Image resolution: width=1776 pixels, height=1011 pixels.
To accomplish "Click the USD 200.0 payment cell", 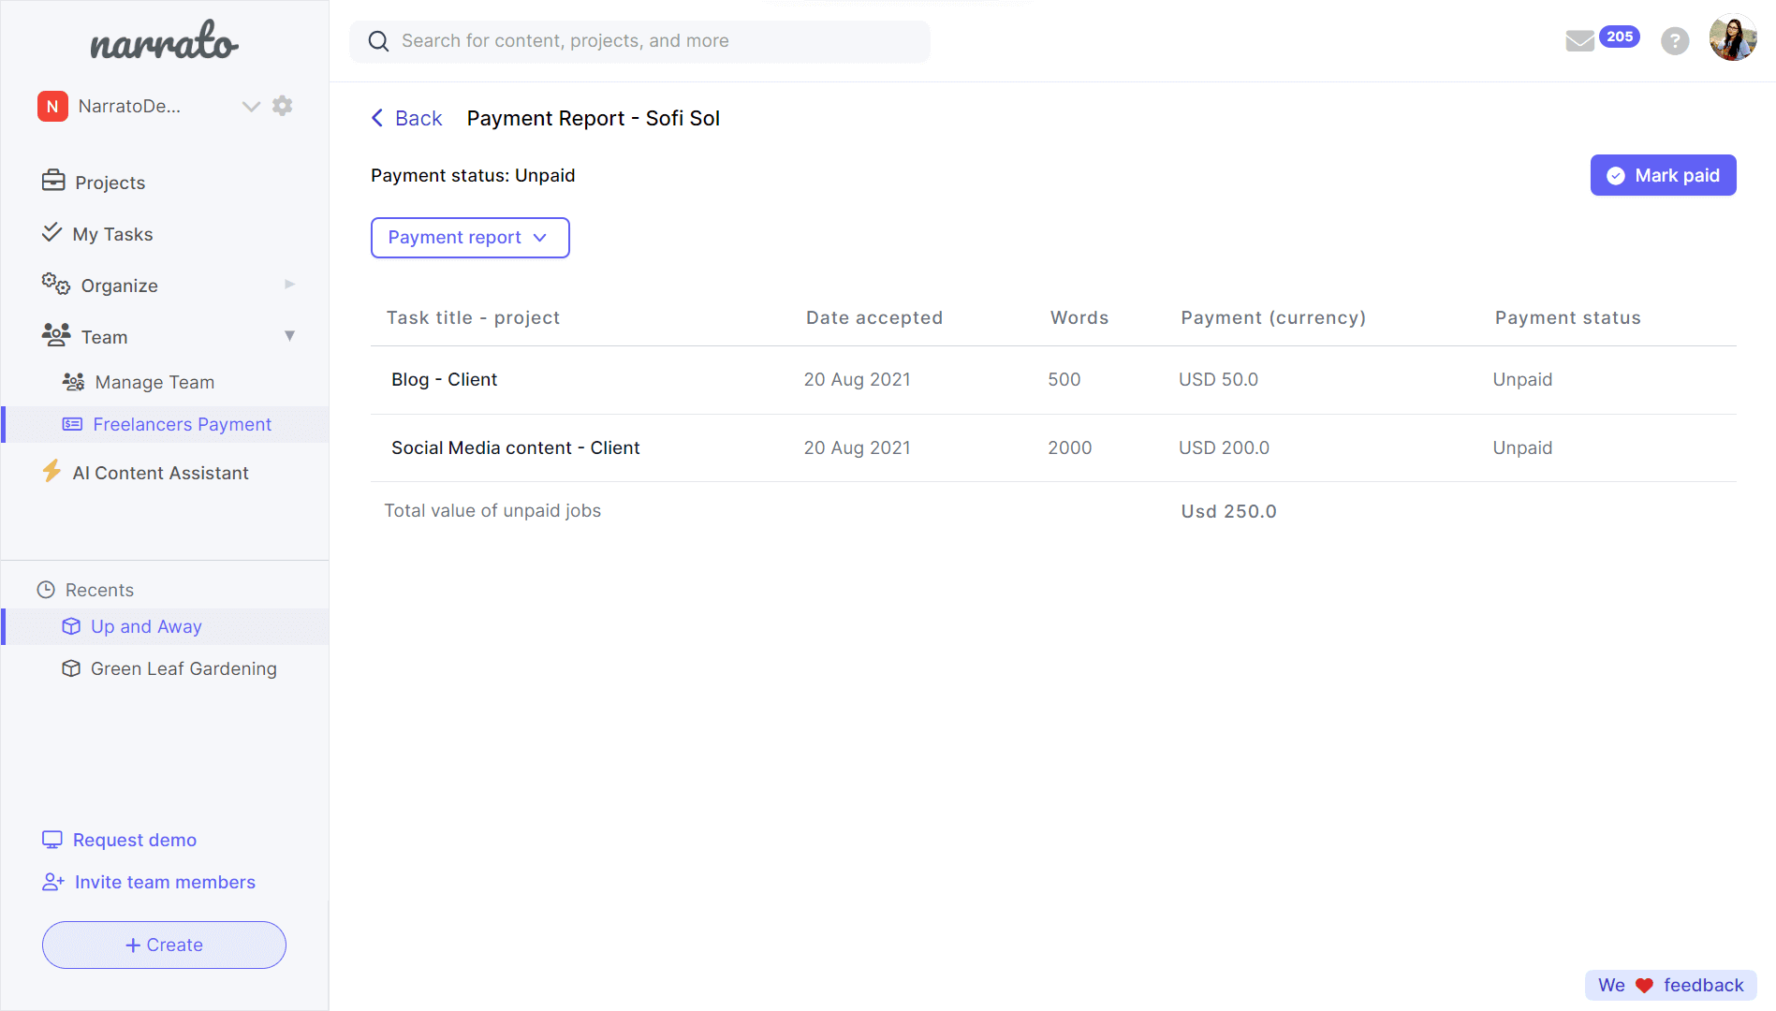I will 1224,447.
